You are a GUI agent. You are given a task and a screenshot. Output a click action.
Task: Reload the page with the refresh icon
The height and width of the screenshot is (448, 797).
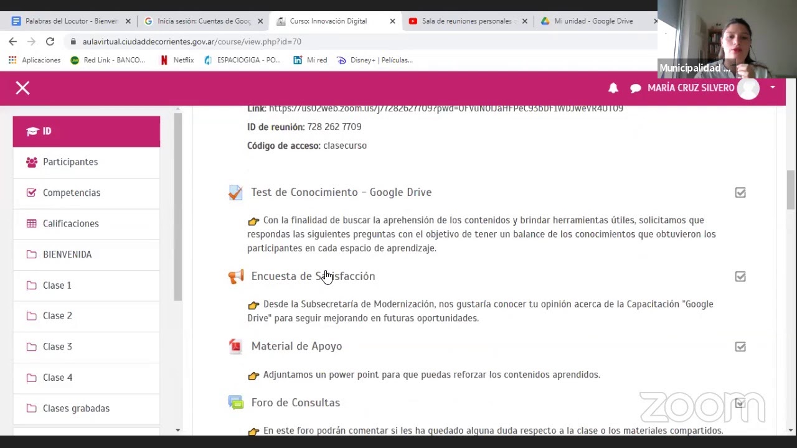[x=50, y=41]
